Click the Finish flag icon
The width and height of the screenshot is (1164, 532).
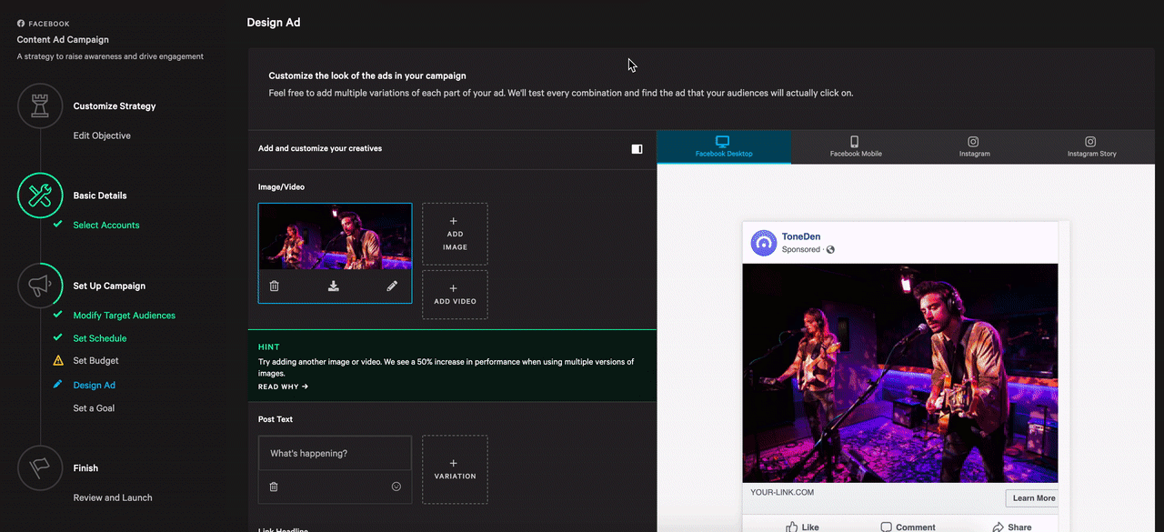(40, 468)
